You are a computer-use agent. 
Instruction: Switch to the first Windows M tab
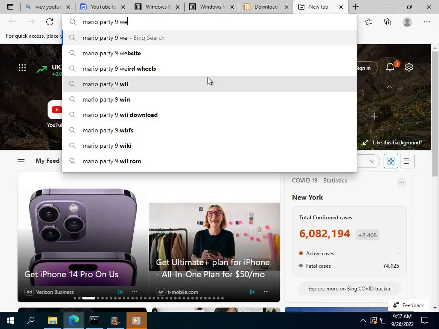[x=157, y=7]
